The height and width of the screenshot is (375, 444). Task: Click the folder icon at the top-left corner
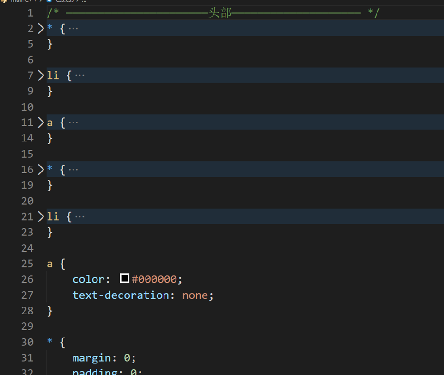[x=4, y=1]
